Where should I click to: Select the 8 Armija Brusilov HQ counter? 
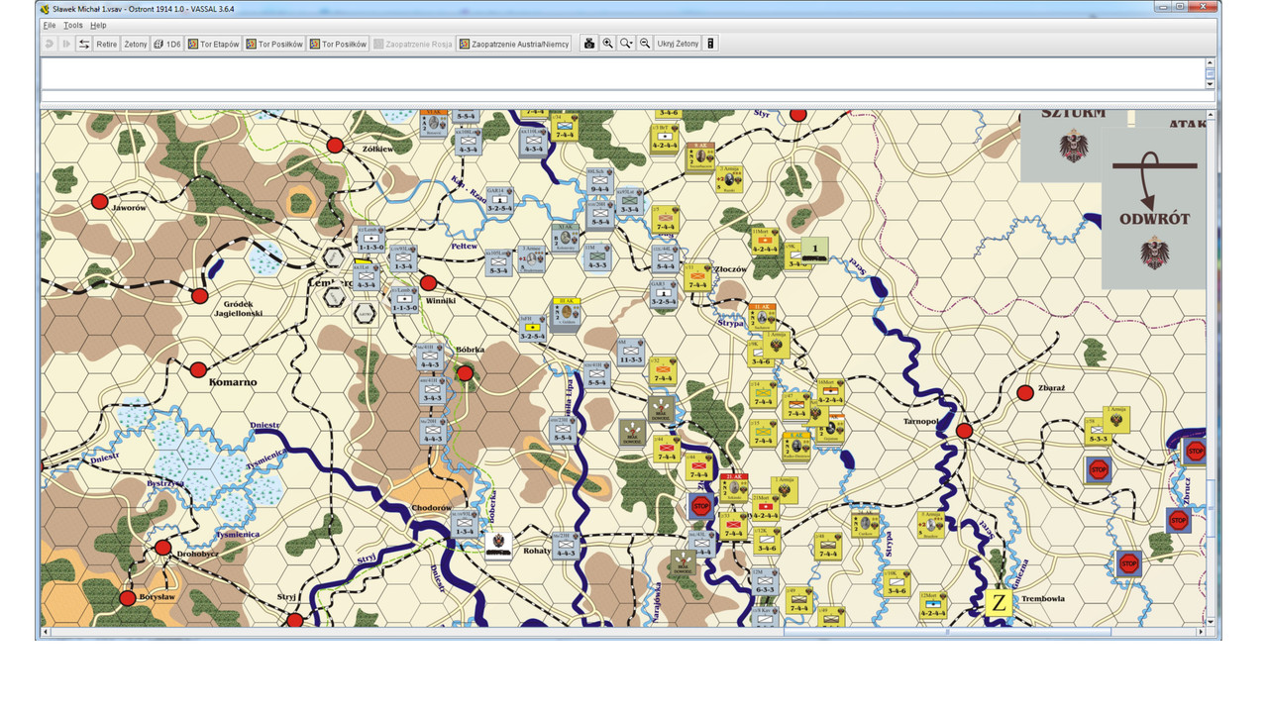coord(930,524)
